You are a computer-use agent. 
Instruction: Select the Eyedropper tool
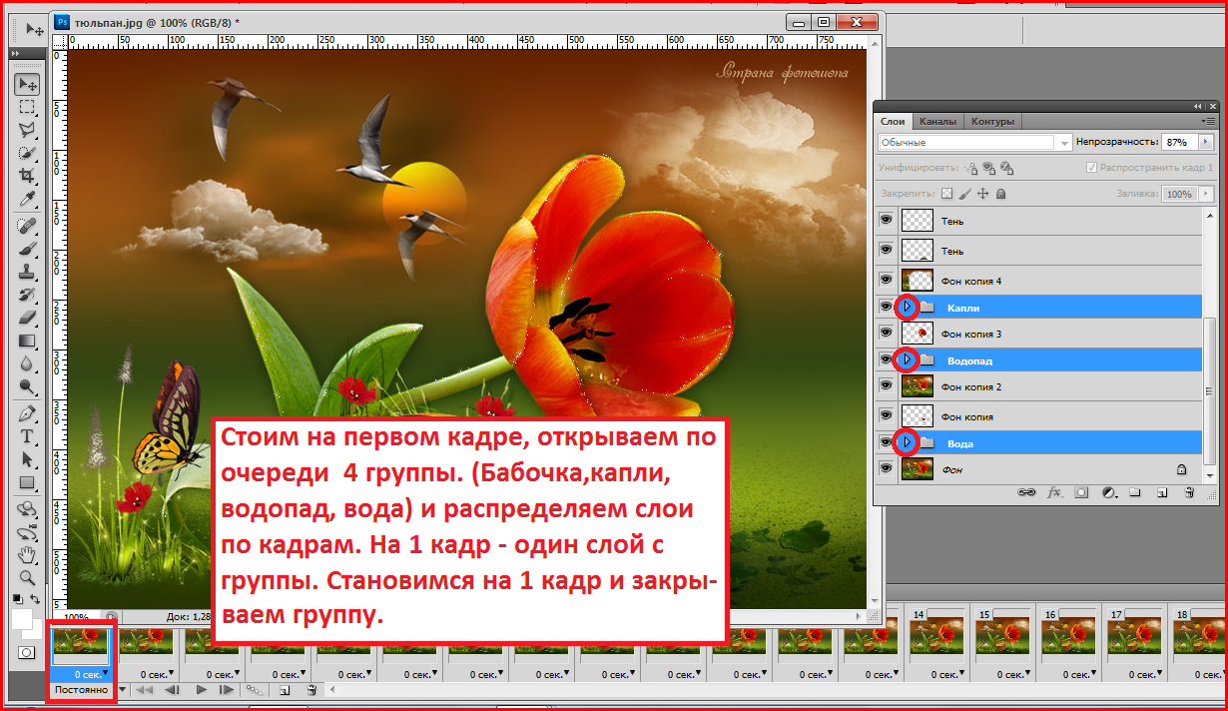pyautogui.click(x=27, y=199)
